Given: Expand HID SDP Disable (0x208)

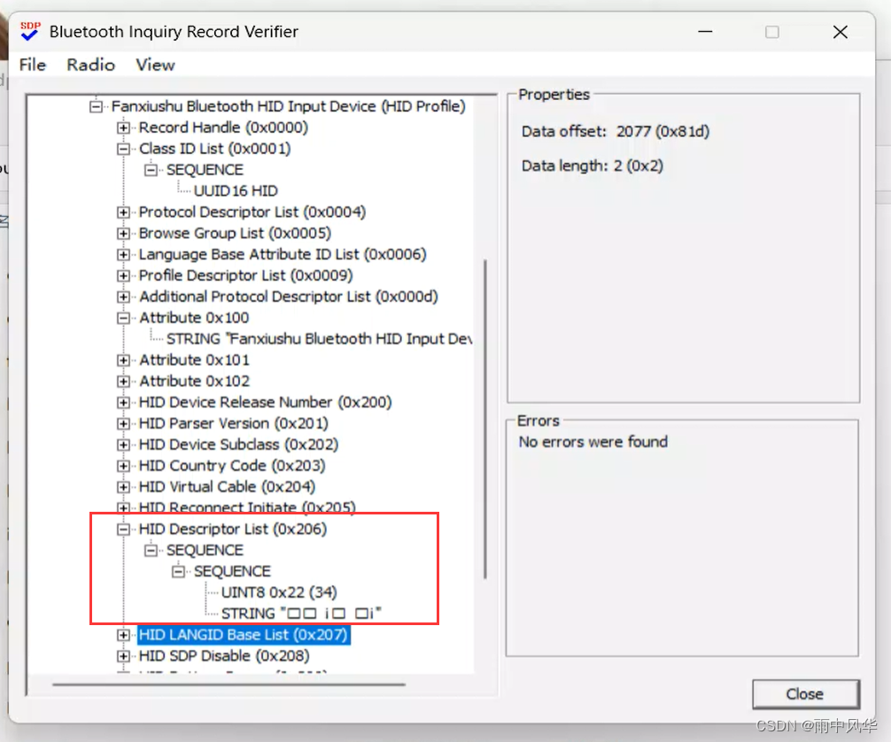Looking at the screenshot, I should (123, 655).
